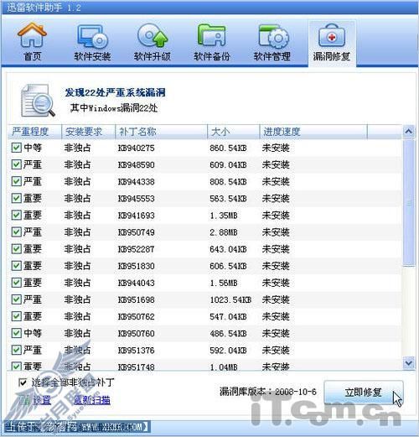This screenshot has height=437, width=419.
Task: Click the list scrollbar down arrow
Action: tap(409, 363)
